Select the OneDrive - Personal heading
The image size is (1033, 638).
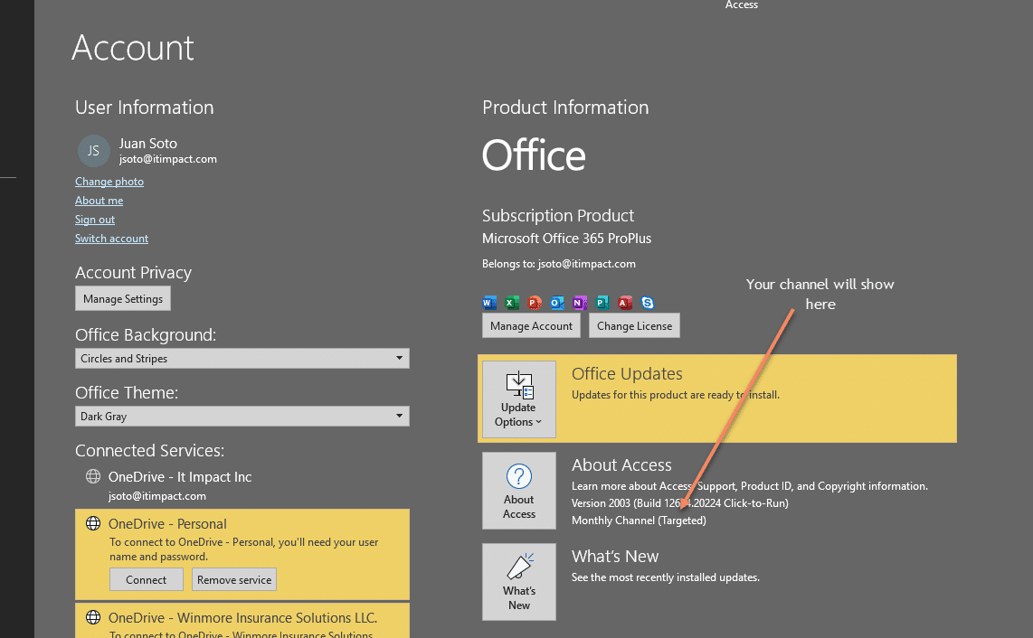coord(167,524)
